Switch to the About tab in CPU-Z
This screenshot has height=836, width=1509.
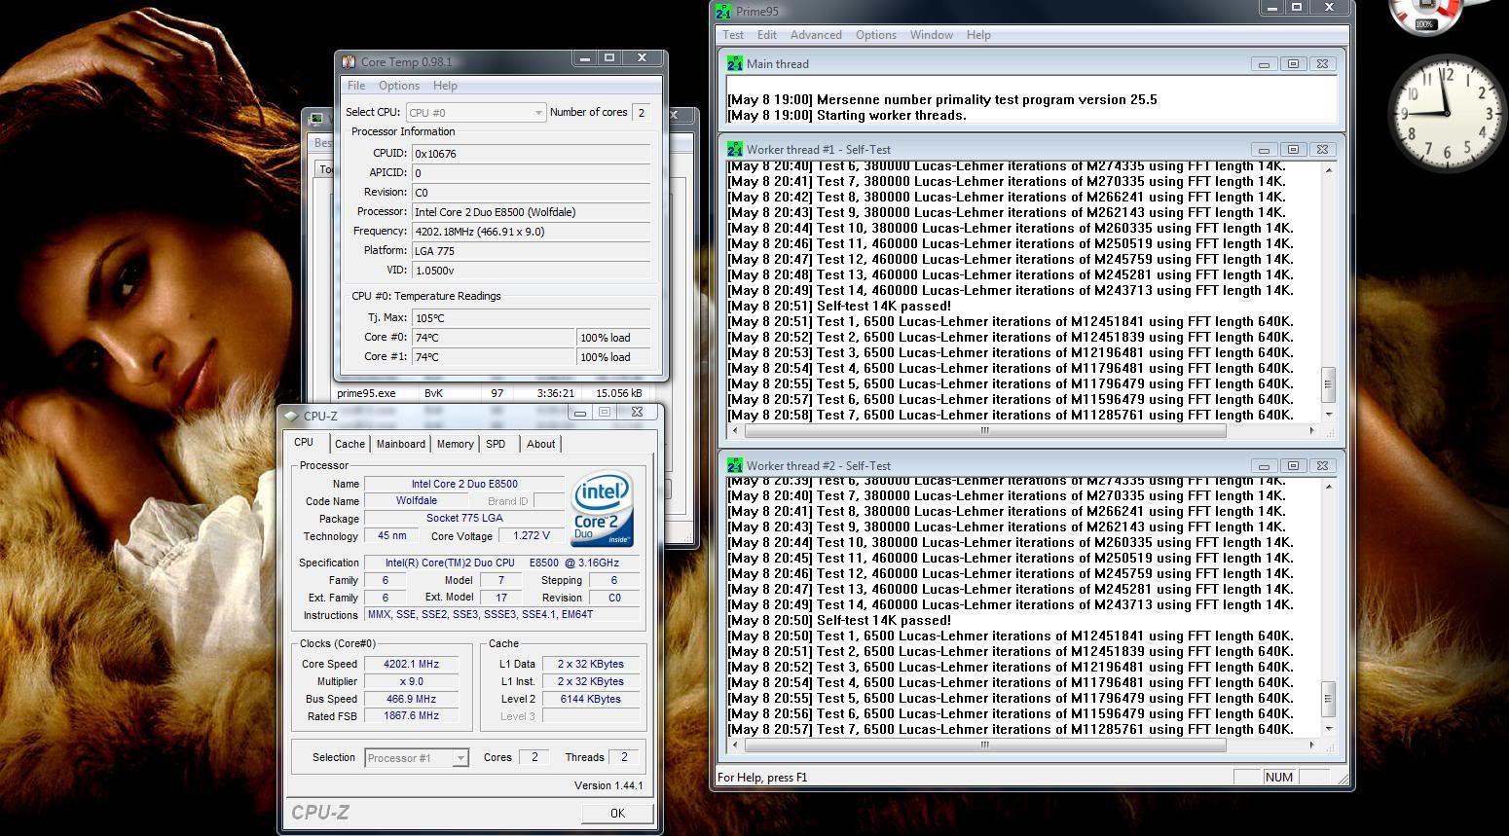(540, 444)
